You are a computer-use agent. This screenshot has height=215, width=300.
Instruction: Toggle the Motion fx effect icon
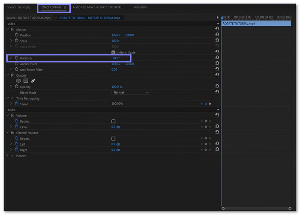[12, 29]
